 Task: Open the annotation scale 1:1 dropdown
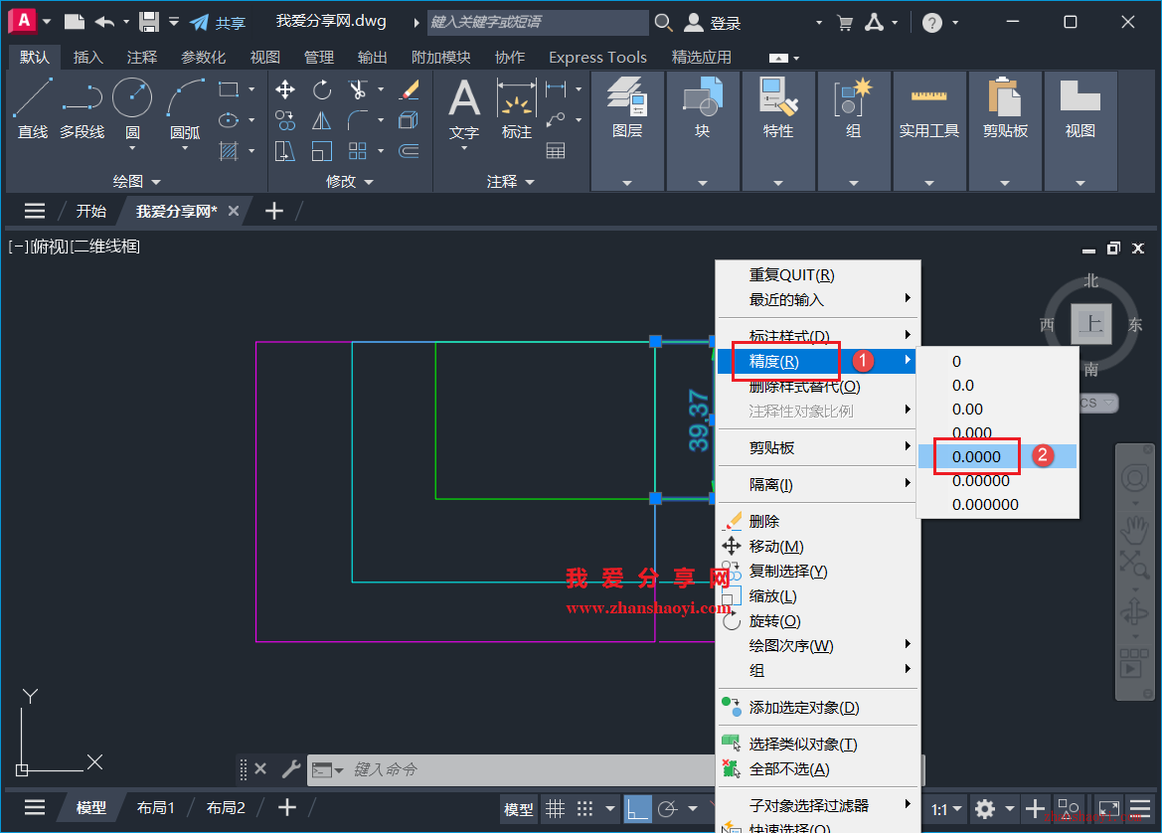[946, 809]
